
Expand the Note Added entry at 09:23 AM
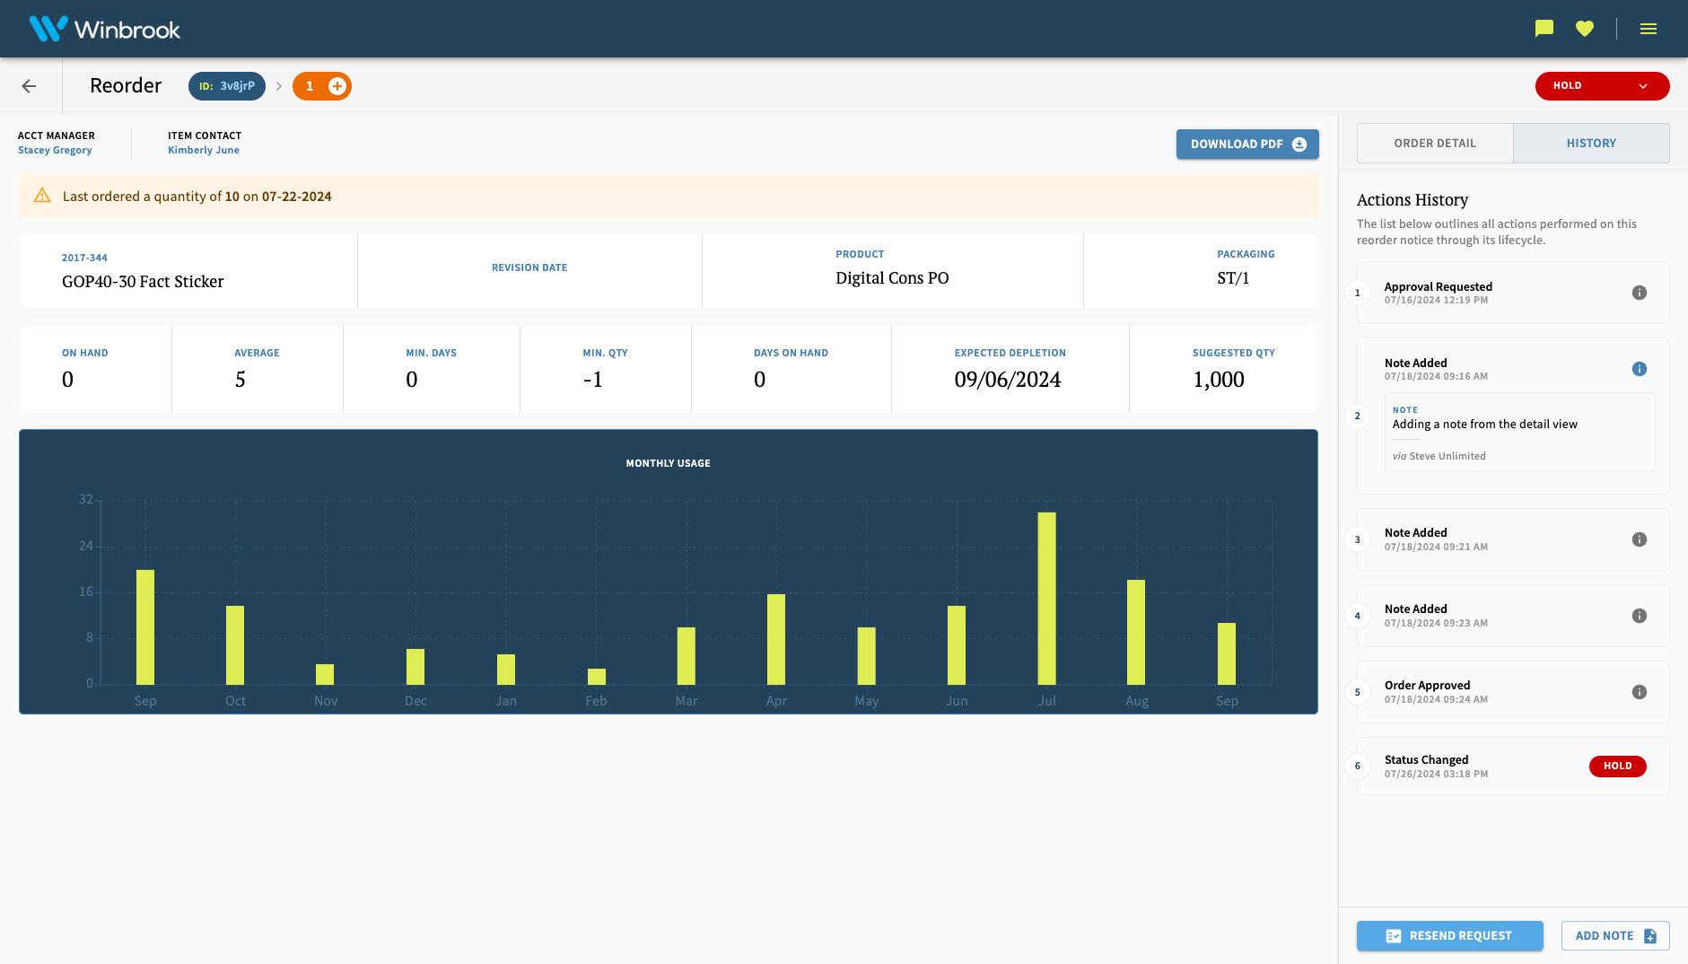point(1640,616)
